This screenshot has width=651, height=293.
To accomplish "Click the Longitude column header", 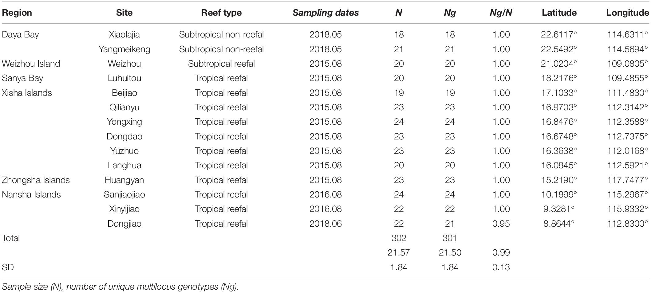I will (x=627, y=13).
